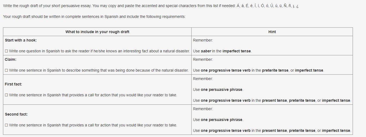The width and height of the screenshot is (366, 137).
Task: Click the 'What to include in your rough draft' header
Action: (x=97, y=32)
